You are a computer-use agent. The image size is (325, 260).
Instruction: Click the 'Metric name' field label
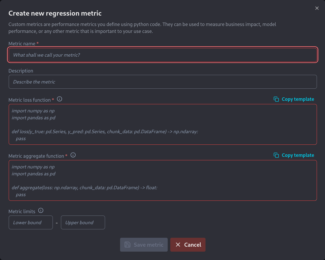(x=22, y=44)
